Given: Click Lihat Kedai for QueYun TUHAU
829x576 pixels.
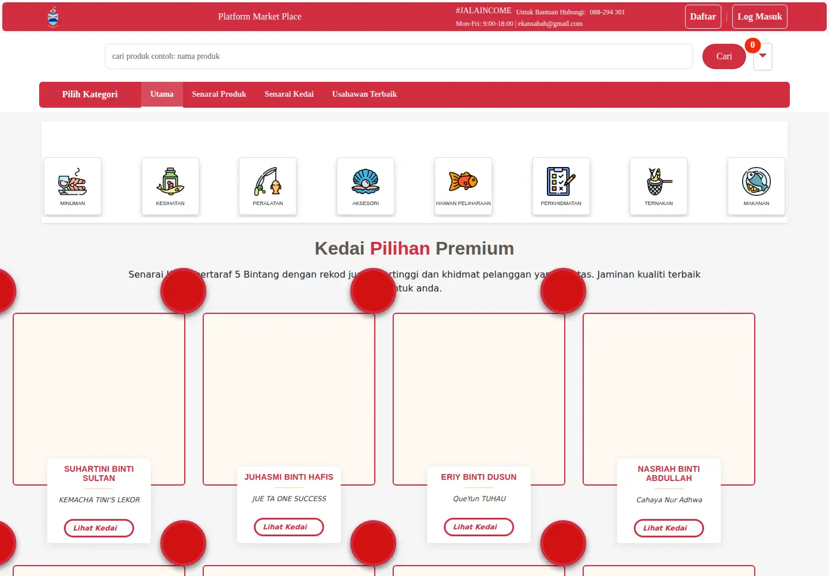Looking at the screenshot, I should [x=479, y=527].
